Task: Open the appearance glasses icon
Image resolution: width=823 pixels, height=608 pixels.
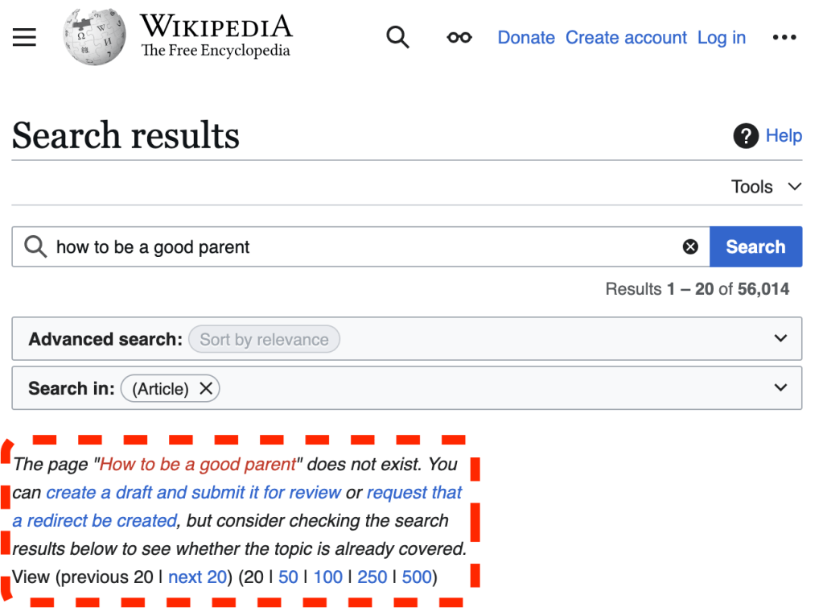Action: tap(459, 38)
